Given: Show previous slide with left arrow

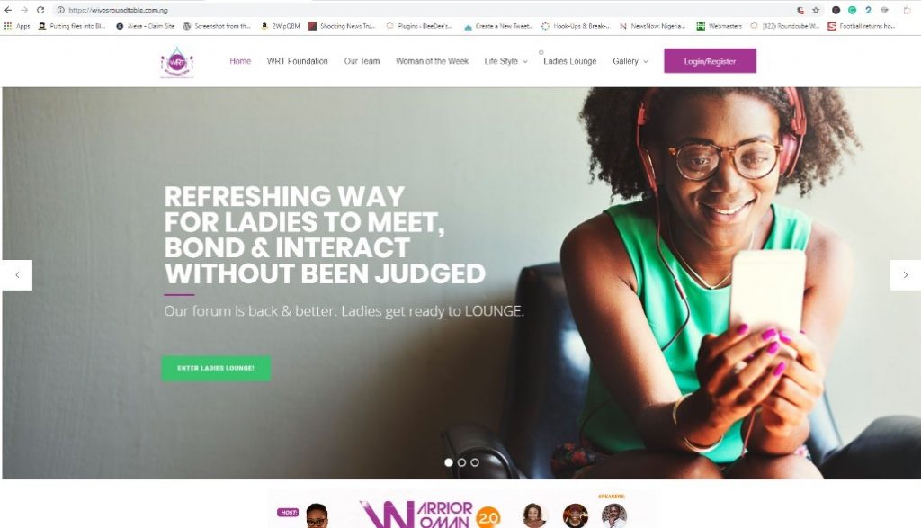Looking at the screenshot, I should pos(17,275).
